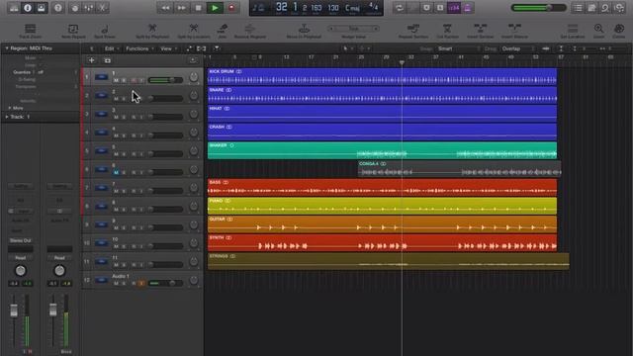Viewport: 633px width, 356px height.
Task: Open the Editors scissors icon
Action: [x=103, y=8]
